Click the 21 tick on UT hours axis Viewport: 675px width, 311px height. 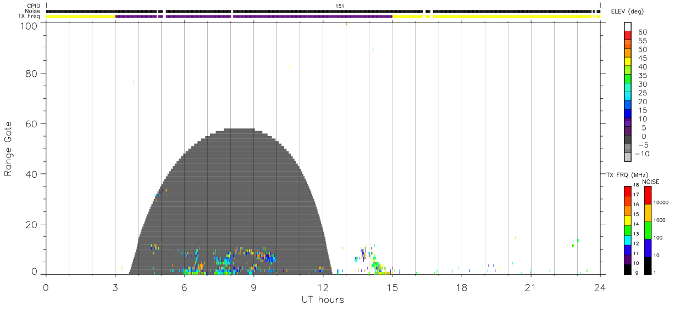[x=530, y=287]
